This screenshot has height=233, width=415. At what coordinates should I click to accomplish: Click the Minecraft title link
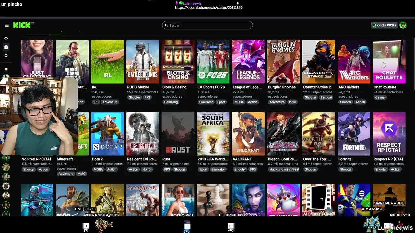point(65,159)
